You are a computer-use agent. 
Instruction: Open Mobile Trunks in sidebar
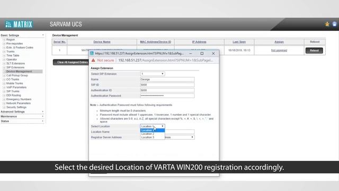[14, 83]
